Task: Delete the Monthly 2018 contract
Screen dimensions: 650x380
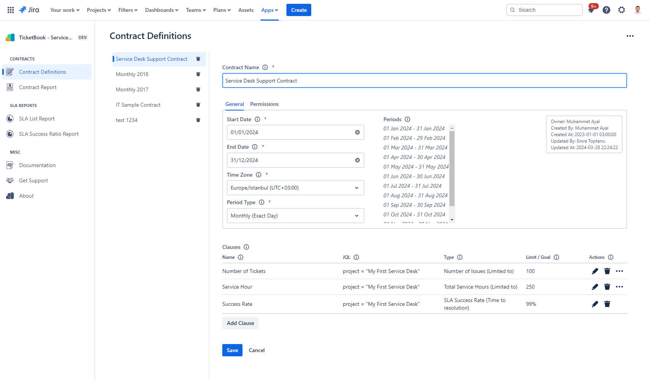Action: pos(198,74)
